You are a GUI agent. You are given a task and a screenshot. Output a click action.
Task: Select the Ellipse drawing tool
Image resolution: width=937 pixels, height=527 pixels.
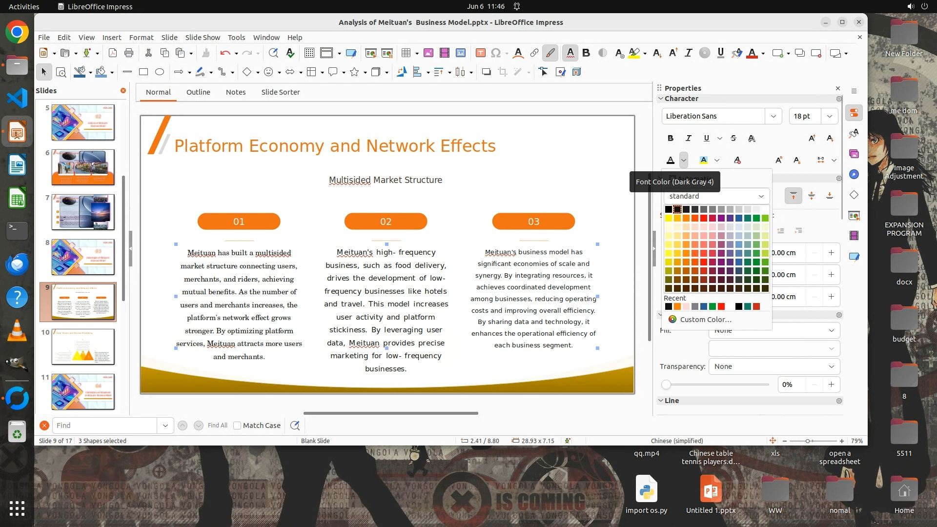point(159,72)
